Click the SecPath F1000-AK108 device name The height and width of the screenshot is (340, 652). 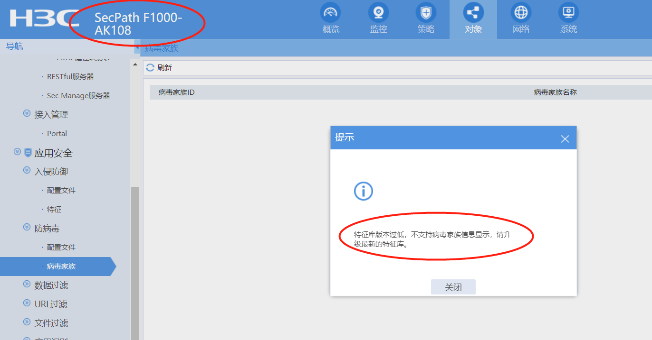tap(138, 24)
